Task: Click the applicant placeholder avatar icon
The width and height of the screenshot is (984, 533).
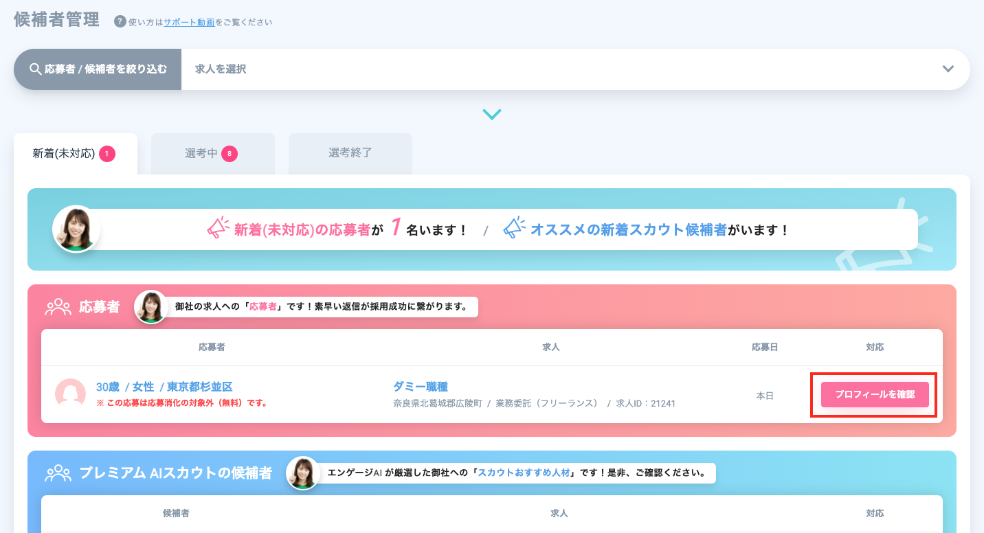Action: pos(70,394)
